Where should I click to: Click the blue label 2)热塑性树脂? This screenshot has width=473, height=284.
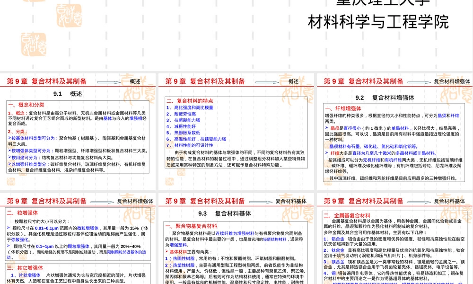click(x=180, y=265)
